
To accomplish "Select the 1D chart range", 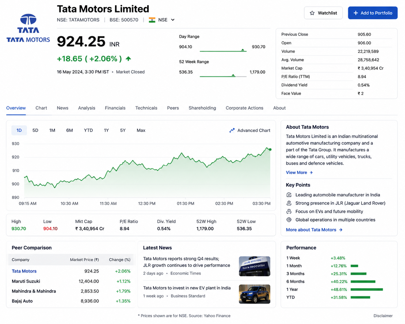I will pyautogui.click(x=19, y=130).
